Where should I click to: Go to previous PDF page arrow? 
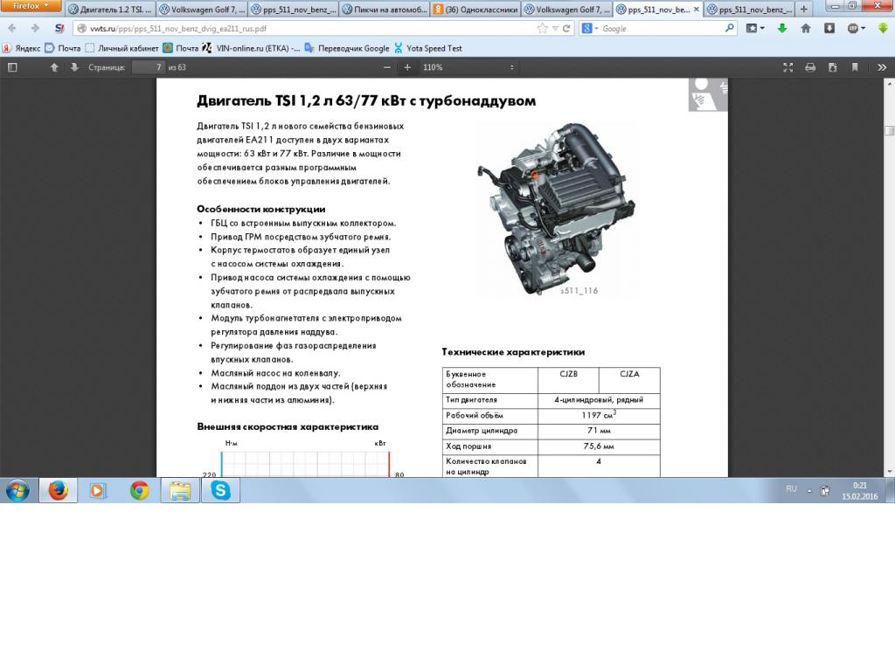(54, 67)
